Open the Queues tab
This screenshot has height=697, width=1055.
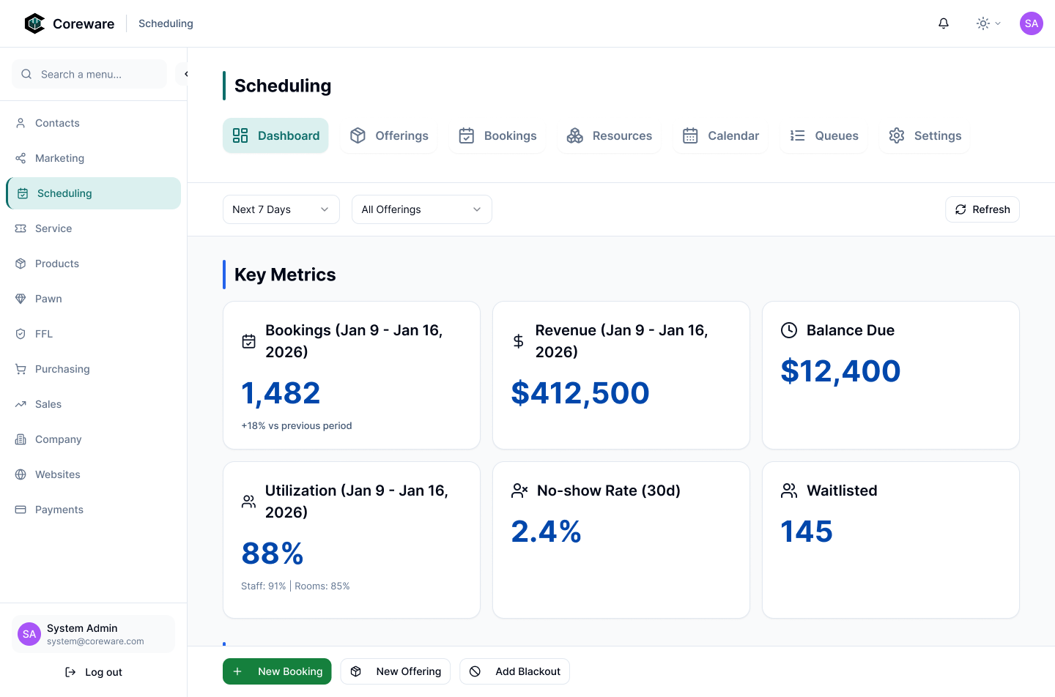coord(824,135)
